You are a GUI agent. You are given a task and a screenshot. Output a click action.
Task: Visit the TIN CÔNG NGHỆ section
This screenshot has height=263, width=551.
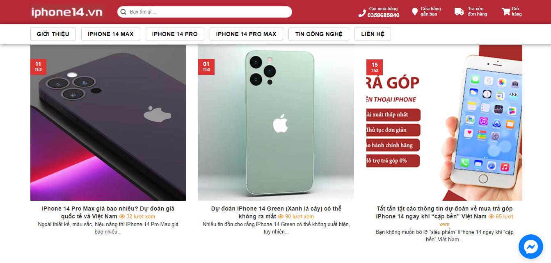tap(319, 34)
